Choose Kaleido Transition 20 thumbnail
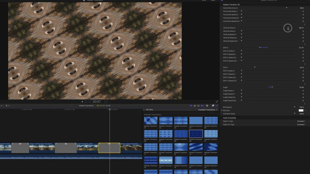Image resolution: width=310 pixels, height=174 pixels. click(211, 160)
